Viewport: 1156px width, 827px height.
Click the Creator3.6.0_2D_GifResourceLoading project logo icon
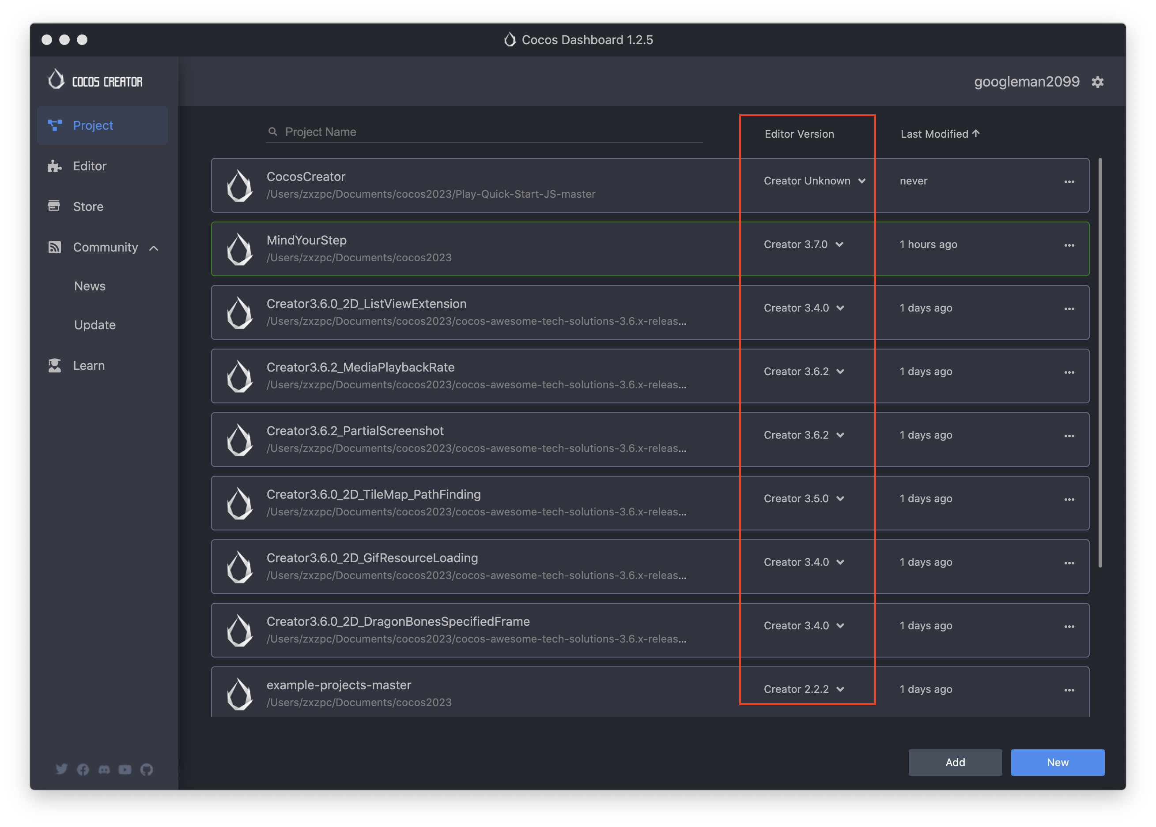coord(239,567)
